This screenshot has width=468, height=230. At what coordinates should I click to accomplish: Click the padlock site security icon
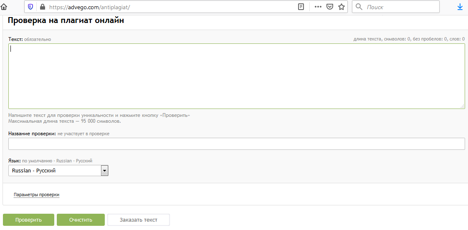pos(42,7)
